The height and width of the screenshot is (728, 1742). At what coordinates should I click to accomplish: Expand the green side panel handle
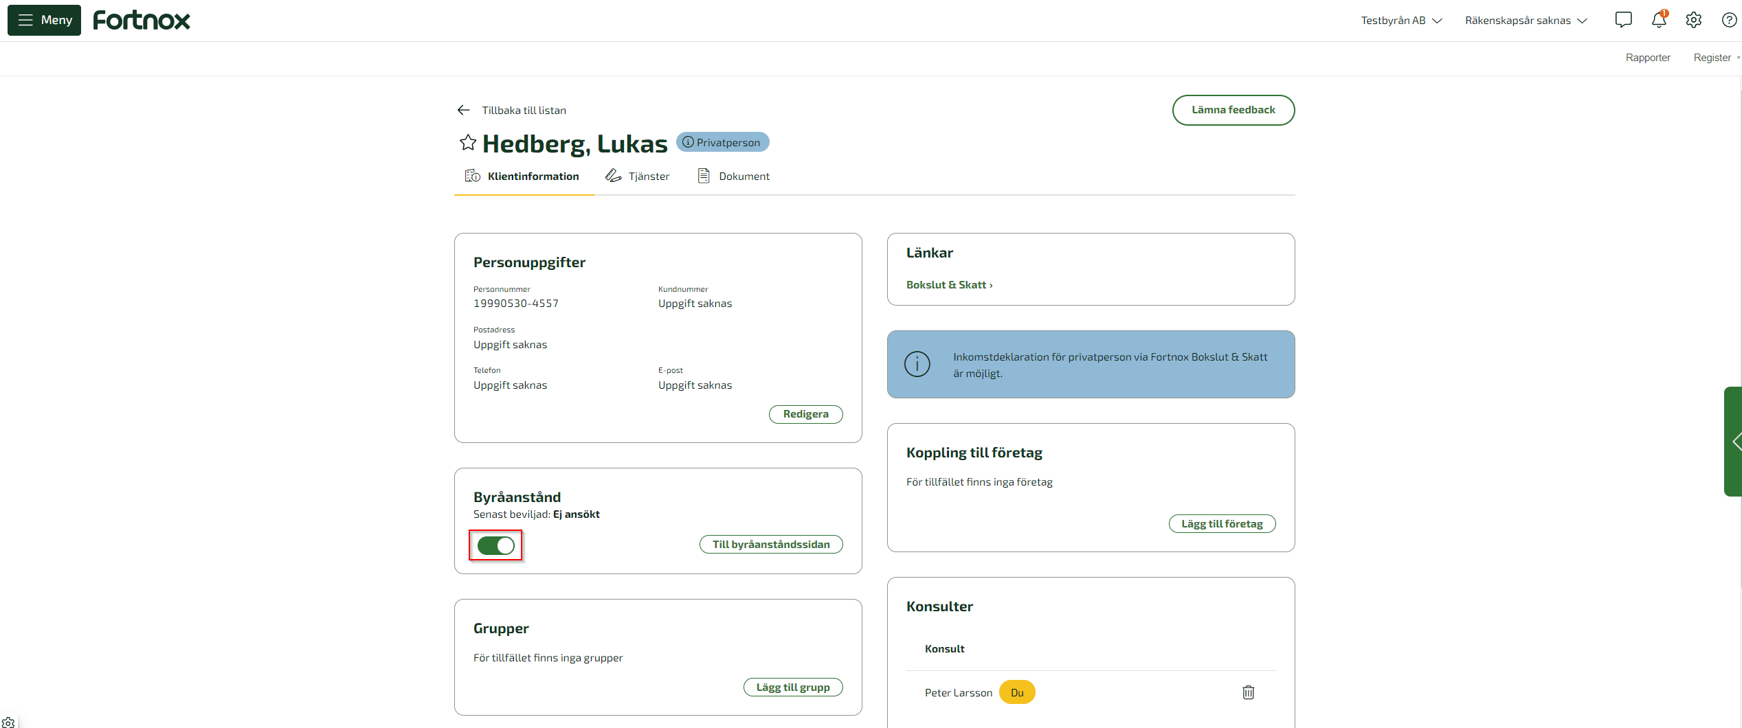coord(1733,442)
